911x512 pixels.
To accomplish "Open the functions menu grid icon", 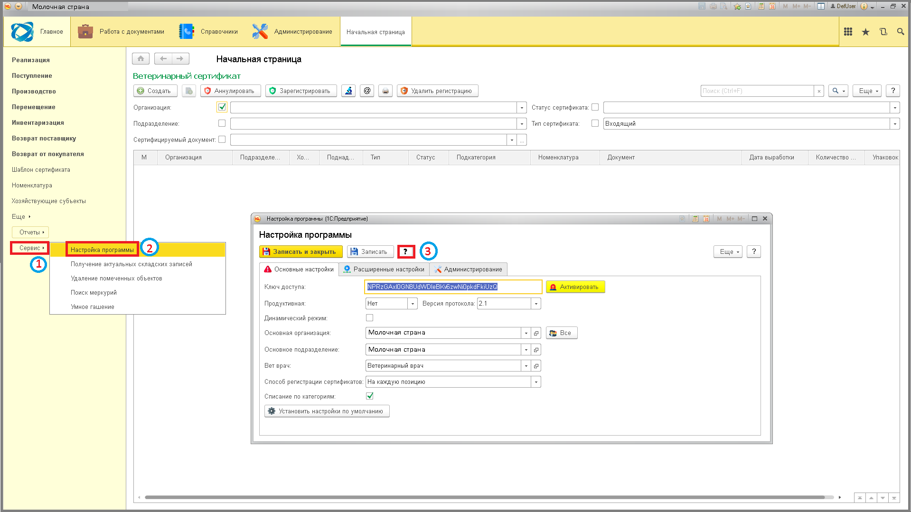I will tap(848, 32).
